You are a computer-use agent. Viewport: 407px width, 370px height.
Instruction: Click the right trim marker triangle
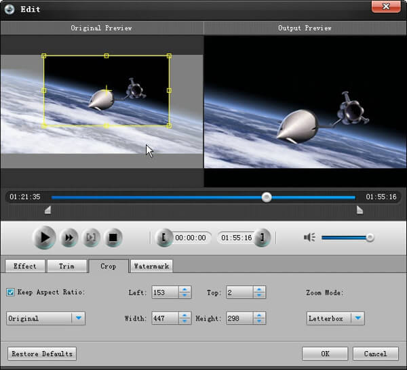click(x=360, y=211)
